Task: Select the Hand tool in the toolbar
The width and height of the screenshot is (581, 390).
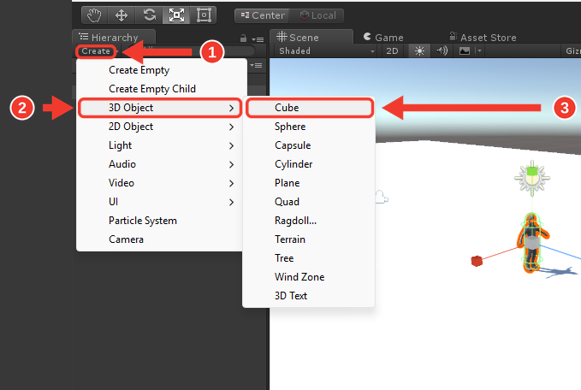Action: coord(94,15)
